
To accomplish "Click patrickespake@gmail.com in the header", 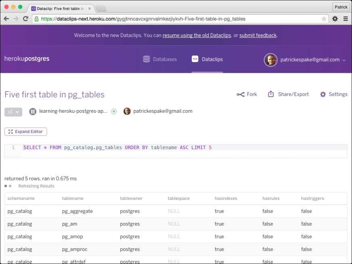I will [310, 60].
